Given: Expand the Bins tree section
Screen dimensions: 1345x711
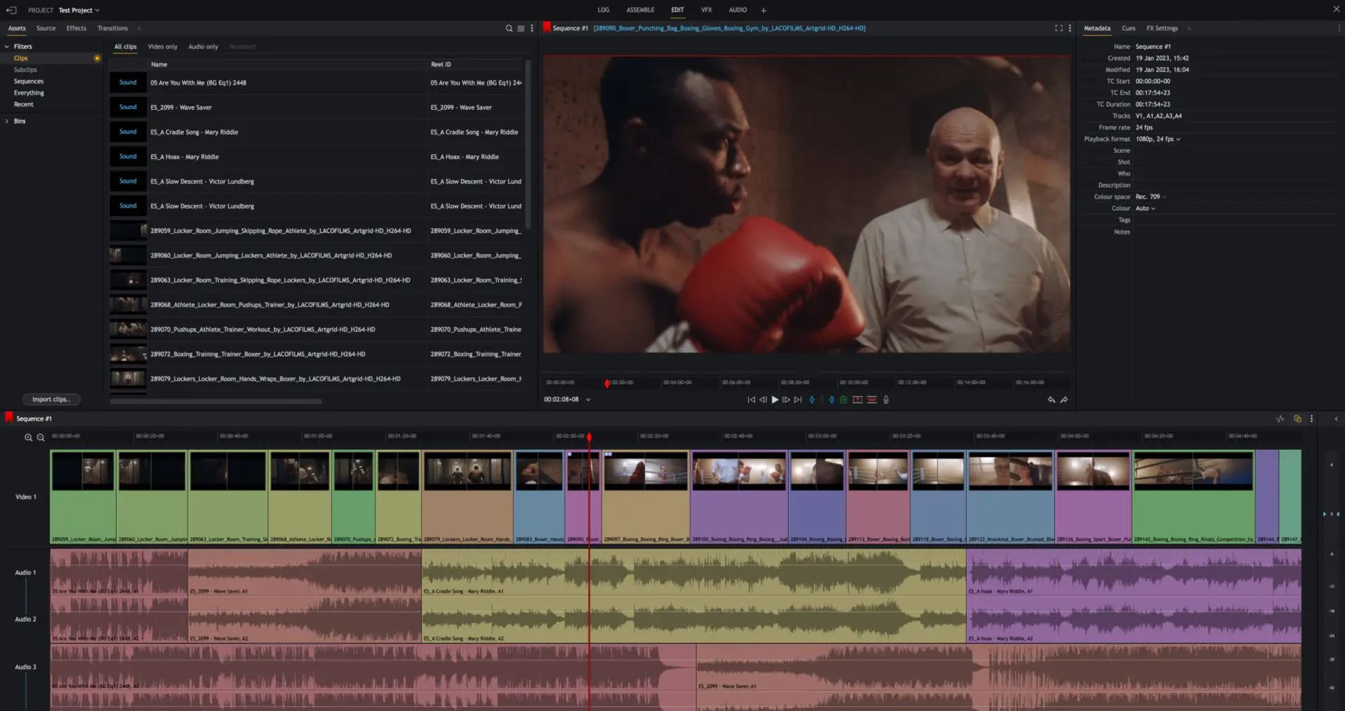Looking at the screenshot, I should click(x=7, y=121).
